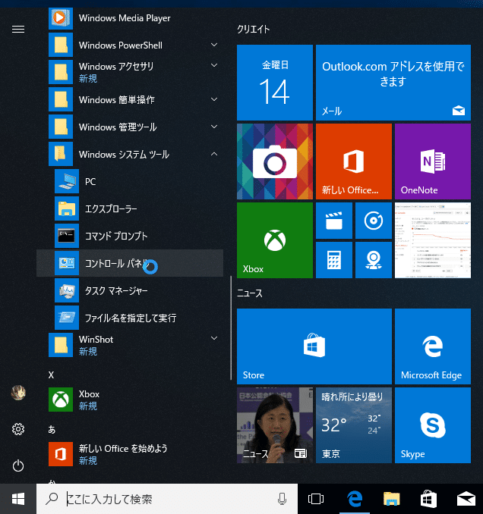483x514 pixels.
Task: Toggle the hamburger menu at top left
Action: pos(18,30)
